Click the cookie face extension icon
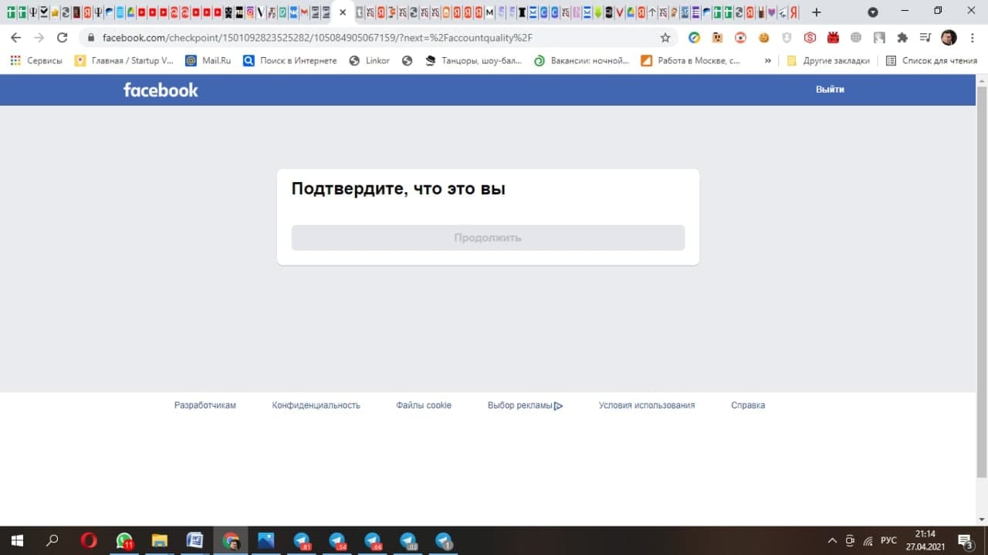Screen dimensions: 988x555 [x=763, y=38]
